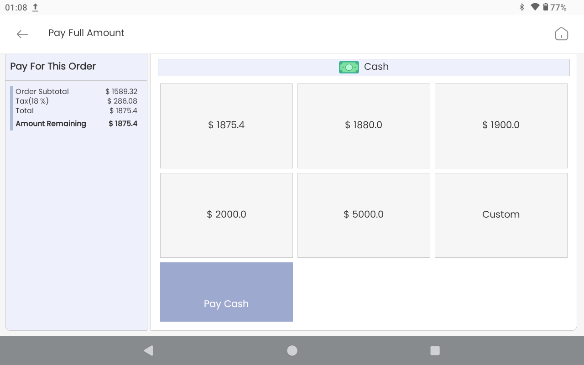Go back using the arrow icon
584x365 pixels.
point(22,34)
